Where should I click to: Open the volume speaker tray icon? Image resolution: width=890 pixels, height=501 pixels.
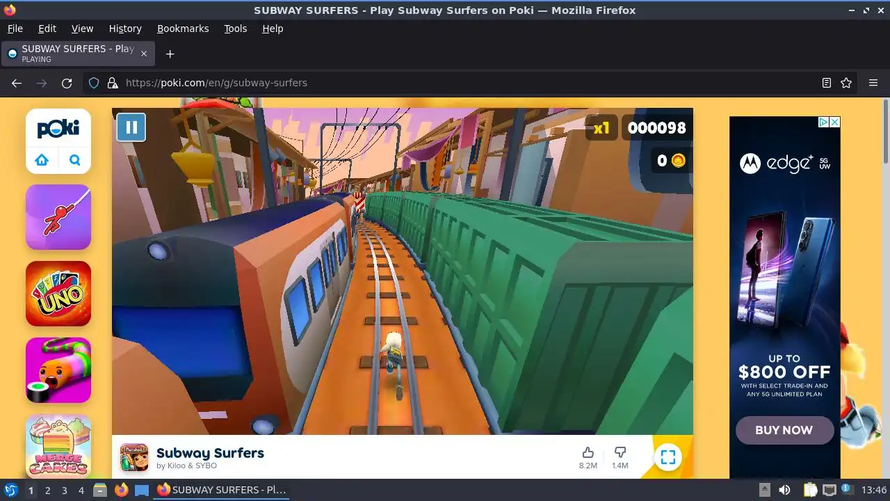pos(785,490)
